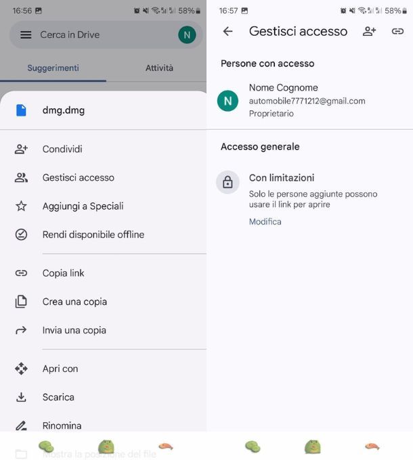Tap the copy link icon in Gestisci accesso header
413x460 pixels.
397,31
